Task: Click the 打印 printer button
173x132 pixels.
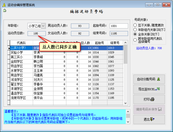Action: tap(149, 99)
